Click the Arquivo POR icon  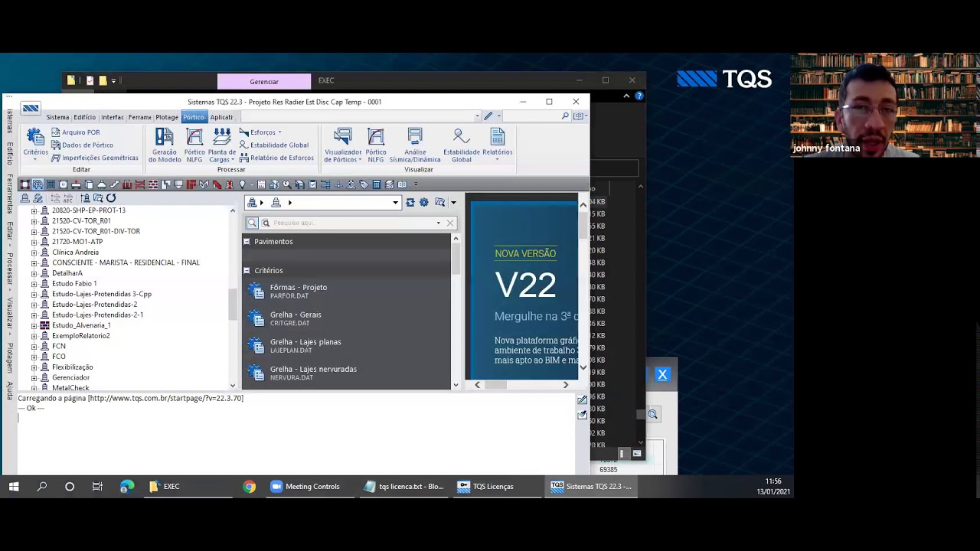click(56, 132)
